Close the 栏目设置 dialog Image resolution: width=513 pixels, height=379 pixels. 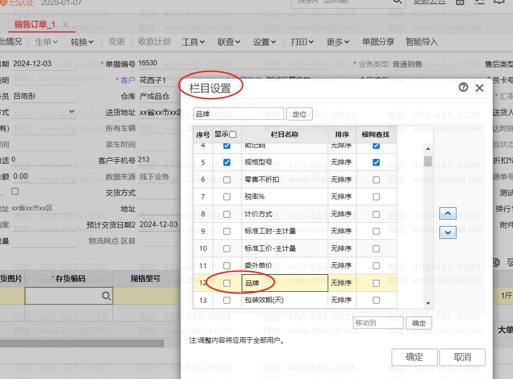479,88
